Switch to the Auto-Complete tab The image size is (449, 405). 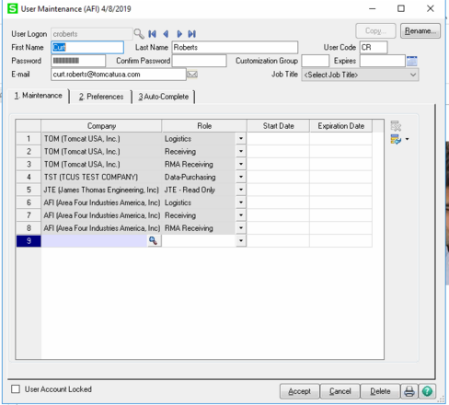[x=164, y=97]
